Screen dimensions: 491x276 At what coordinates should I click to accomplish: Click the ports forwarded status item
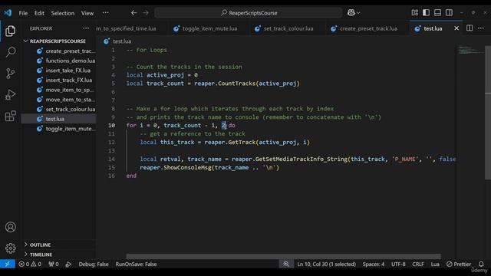[x=54, y=264]
